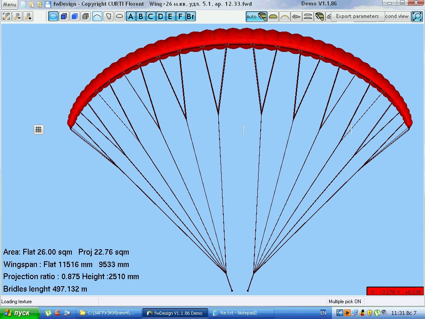Zoom in with the plus magnifier
Image resolution: width=425 pixels, height=319 pixels.
28,17
